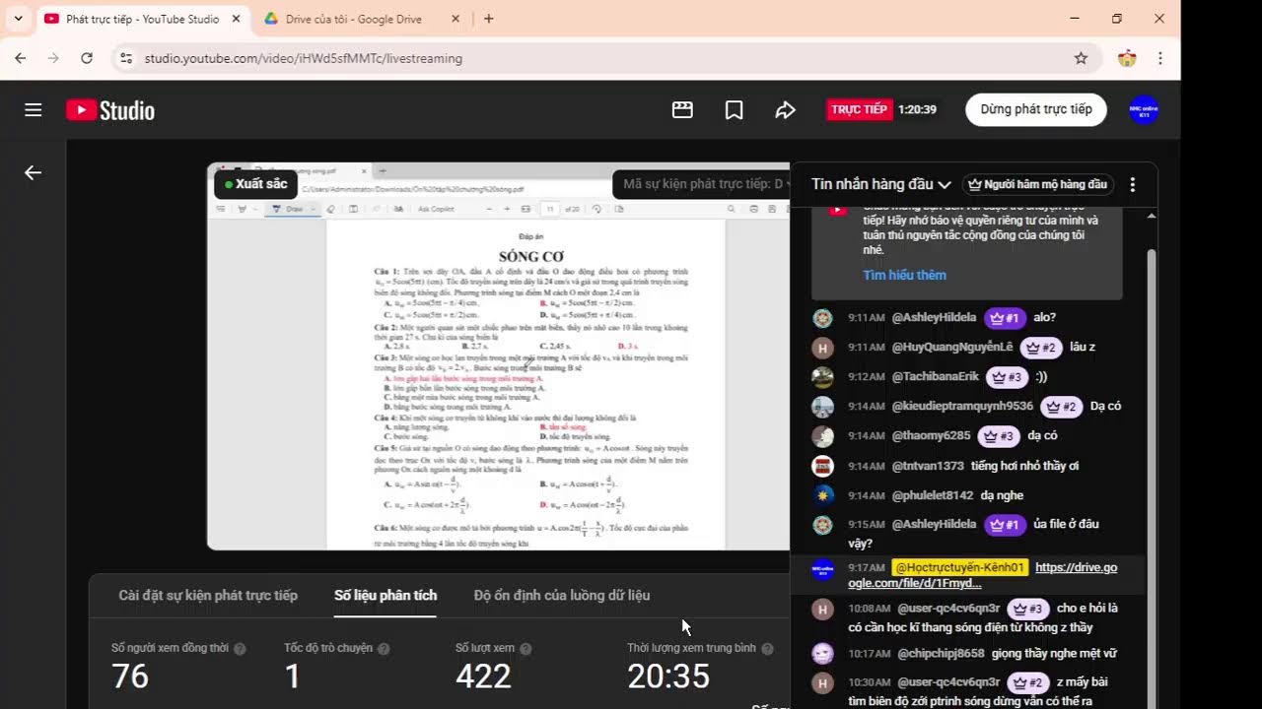Switch to Cài đặt sự kiện phát trực tiếp tab

pos(208,596)
